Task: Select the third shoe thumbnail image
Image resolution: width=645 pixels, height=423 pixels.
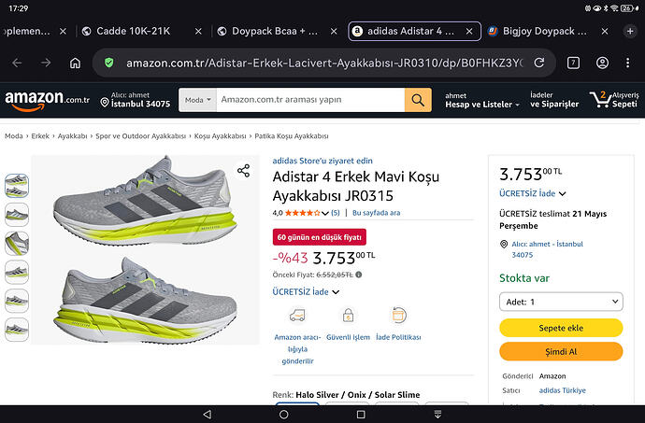Action: coord(17,243)
